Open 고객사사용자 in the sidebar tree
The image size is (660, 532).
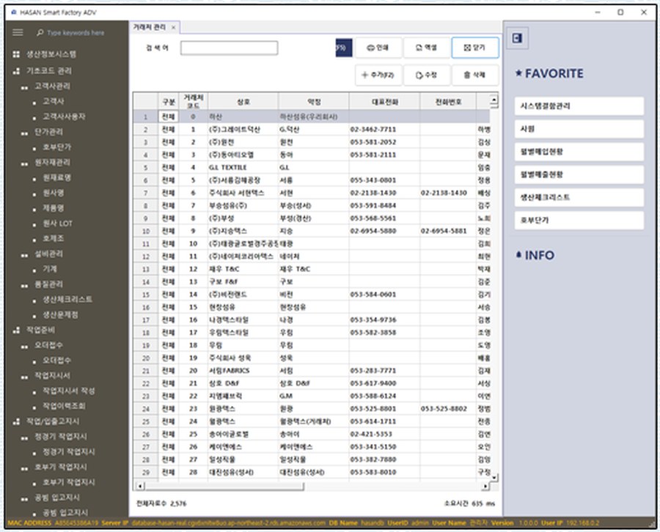pos(64,117)
